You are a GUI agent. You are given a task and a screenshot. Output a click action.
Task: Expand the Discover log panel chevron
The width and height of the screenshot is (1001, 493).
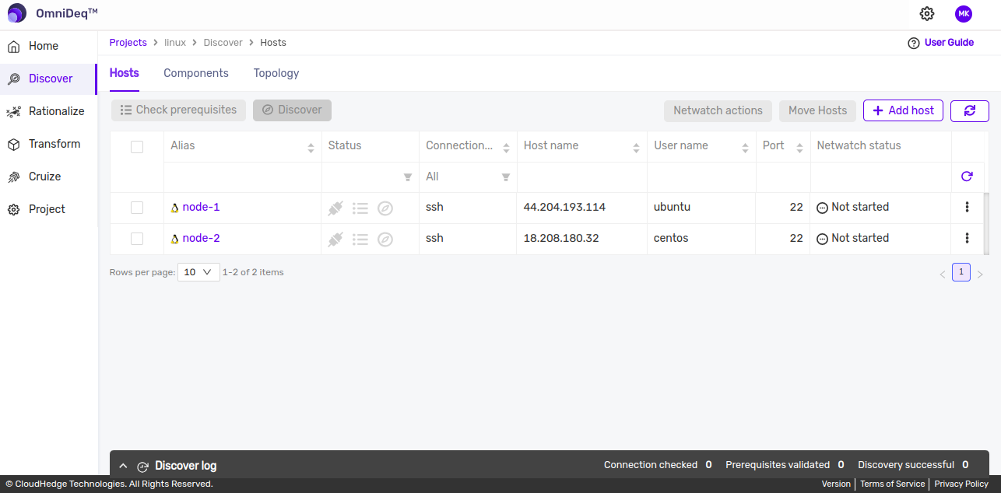123,466
